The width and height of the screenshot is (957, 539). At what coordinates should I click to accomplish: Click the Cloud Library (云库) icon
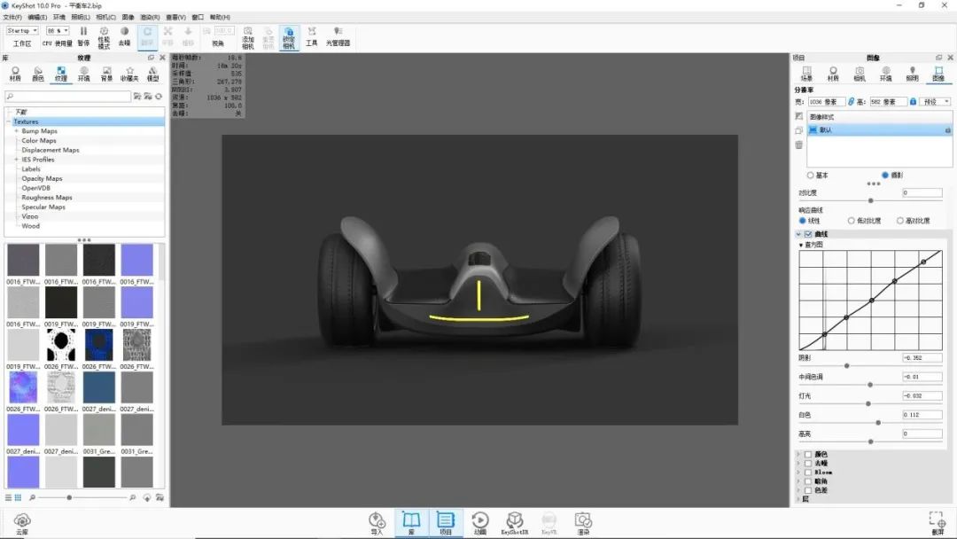[23, 522]
